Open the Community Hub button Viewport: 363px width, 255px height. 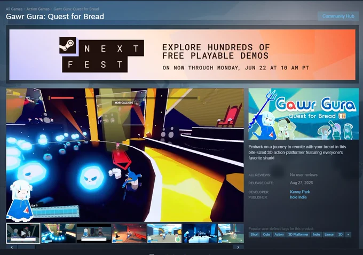pyautogui.click(x=338, y=16)
